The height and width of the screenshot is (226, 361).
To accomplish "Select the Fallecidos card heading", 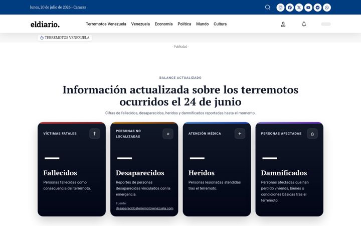I will click(60, 173).
